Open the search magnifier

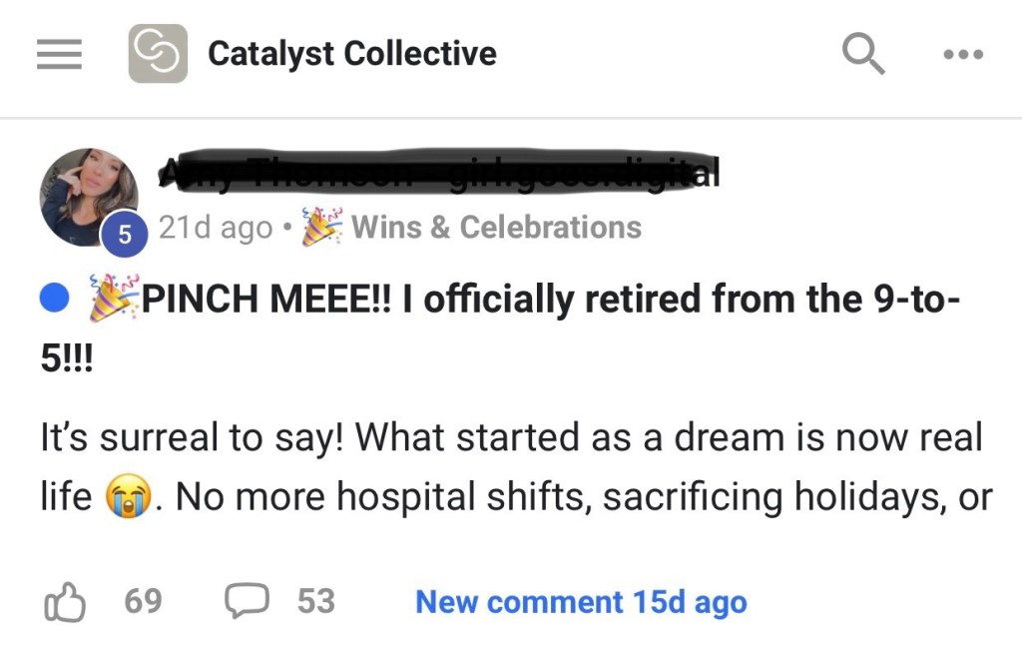point(863,53)
